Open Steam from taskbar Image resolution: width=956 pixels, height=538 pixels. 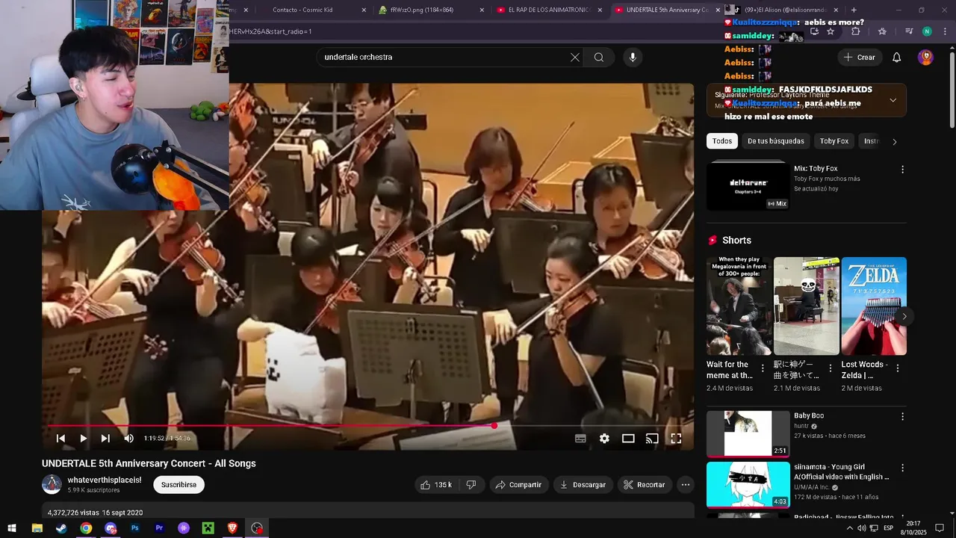pyautogui.click(x=61, y=528)
